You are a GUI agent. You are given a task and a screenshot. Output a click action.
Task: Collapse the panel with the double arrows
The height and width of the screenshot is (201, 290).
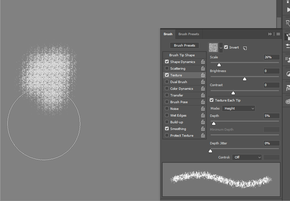point(270,34)
